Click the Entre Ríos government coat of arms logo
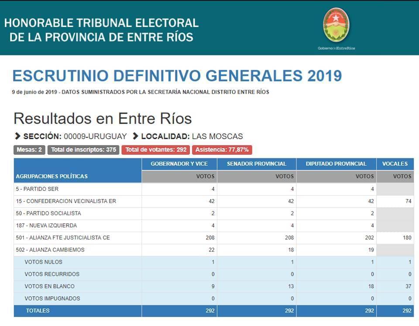 click(x=336, y=25)
